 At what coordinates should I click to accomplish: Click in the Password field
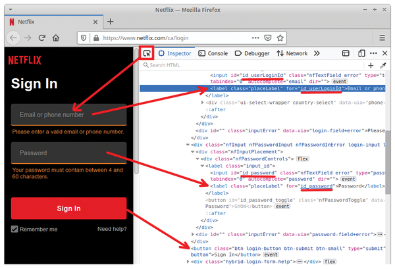(68, 153)
